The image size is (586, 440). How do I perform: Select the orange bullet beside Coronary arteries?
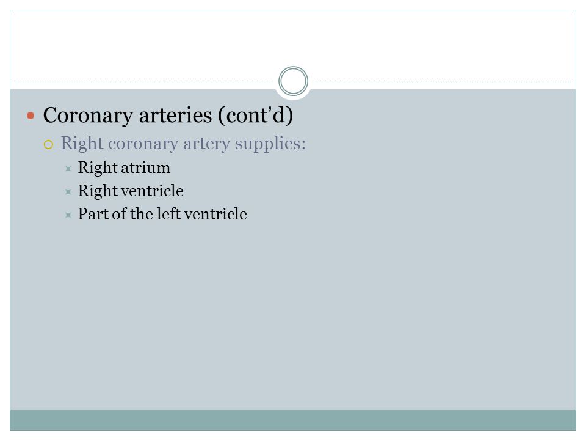[31, 116]
